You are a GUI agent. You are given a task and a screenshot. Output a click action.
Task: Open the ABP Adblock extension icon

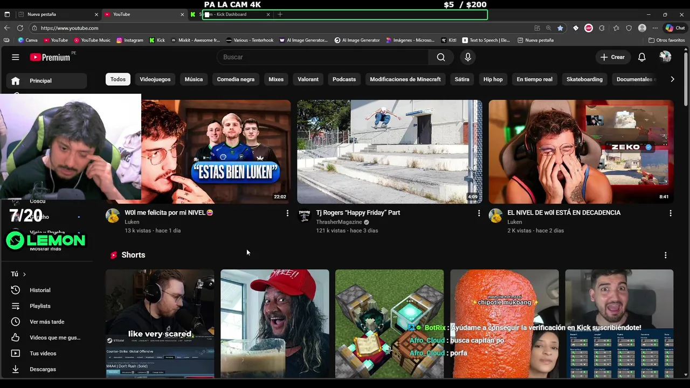pos(589,28)
